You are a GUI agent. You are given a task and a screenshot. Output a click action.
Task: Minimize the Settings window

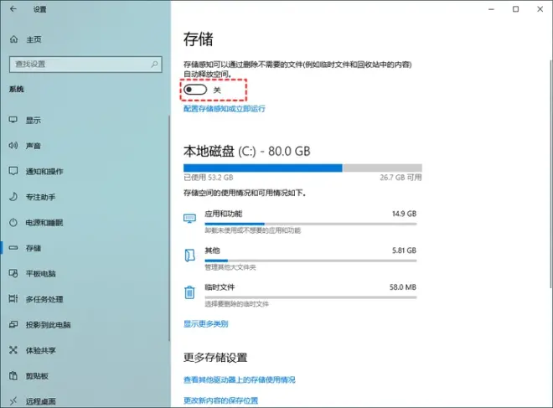pyautogui.click(x=491, y=9)
